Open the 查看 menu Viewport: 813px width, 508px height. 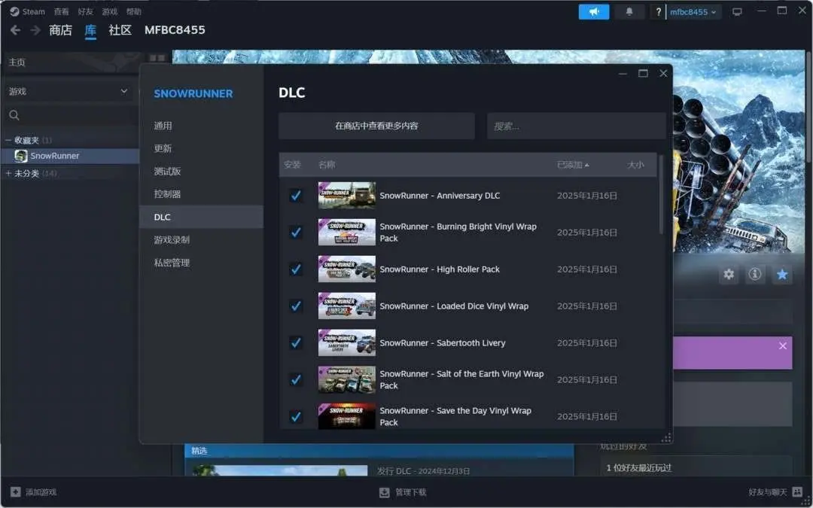pyautogui.click(x=61, y=11)
